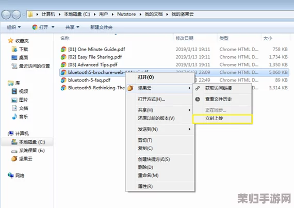
Task: Expand breadcrumb arrow after Nutstore
Action: tap(140, 14)
